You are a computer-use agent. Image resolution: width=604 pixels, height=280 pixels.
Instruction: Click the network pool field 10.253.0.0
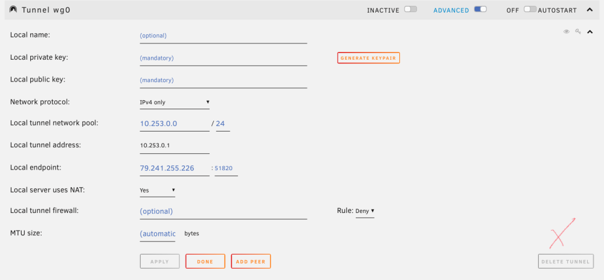[175, 124]
